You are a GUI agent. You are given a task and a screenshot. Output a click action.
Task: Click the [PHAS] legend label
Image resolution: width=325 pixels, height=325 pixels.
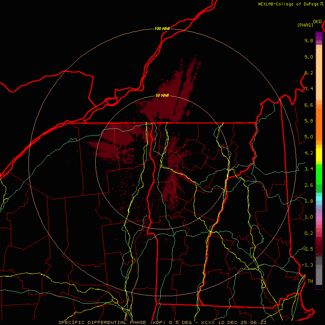(305, 25)
